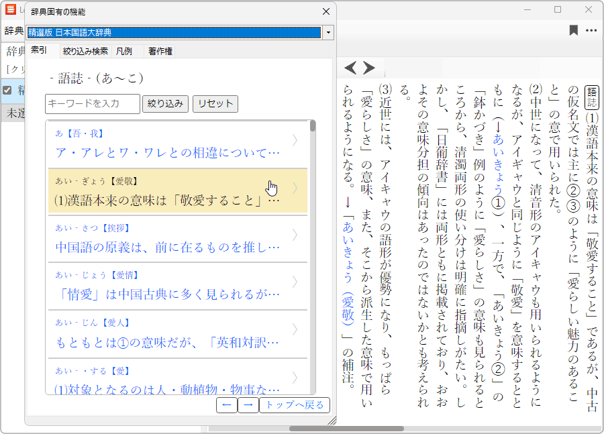
Task: Click the bookmark icon in title bar
Action: (x=573, y=30)
